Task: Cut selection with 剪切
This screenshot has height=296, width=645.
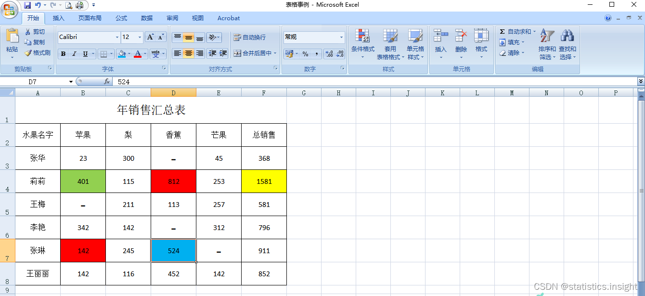Action: point(35,32)
